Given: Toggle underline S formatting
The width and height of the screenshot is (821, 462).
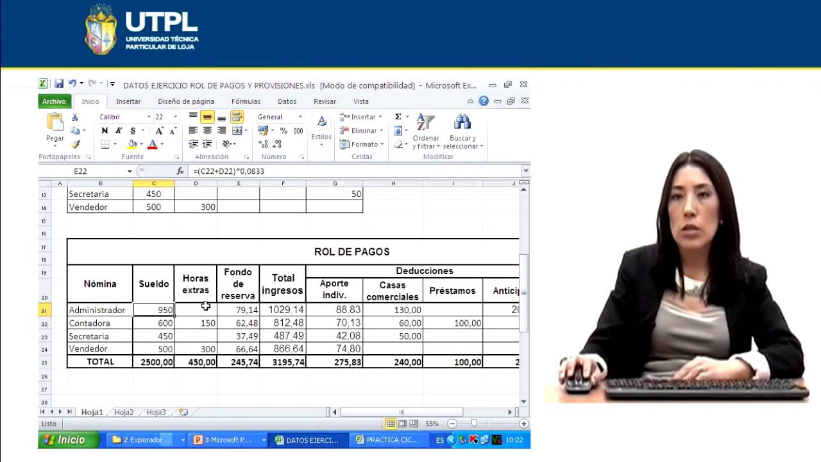Looking at the screenshot, I should pos(133,131).
